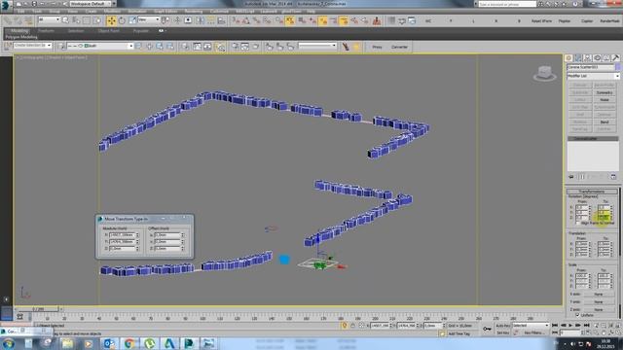Toggle the Uniform scale checkbox
Screen dimensions: 623x350
click(x=577, y=315)
